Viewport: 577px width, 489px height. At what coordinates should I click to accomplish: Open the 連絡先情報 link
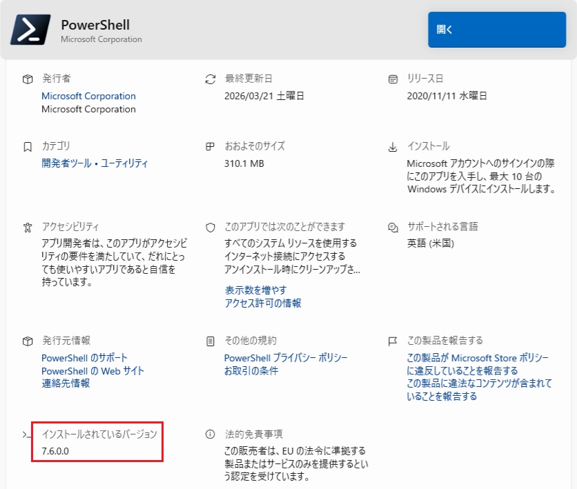(x=66, y=383)
